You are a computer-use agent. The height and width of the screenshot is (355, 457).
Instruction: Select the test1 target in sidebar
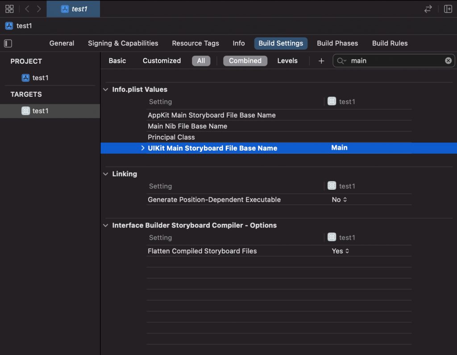click(50, 111)
